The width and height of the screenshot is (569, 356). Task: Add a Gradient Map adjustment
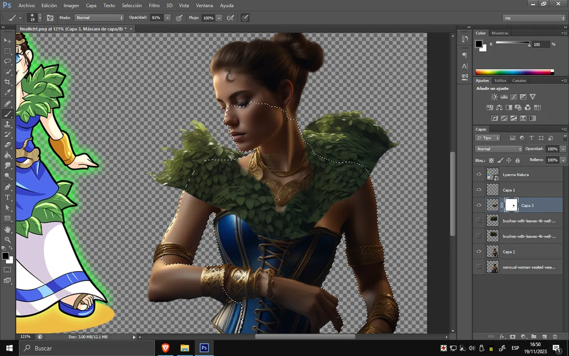[x=533, y=118]
